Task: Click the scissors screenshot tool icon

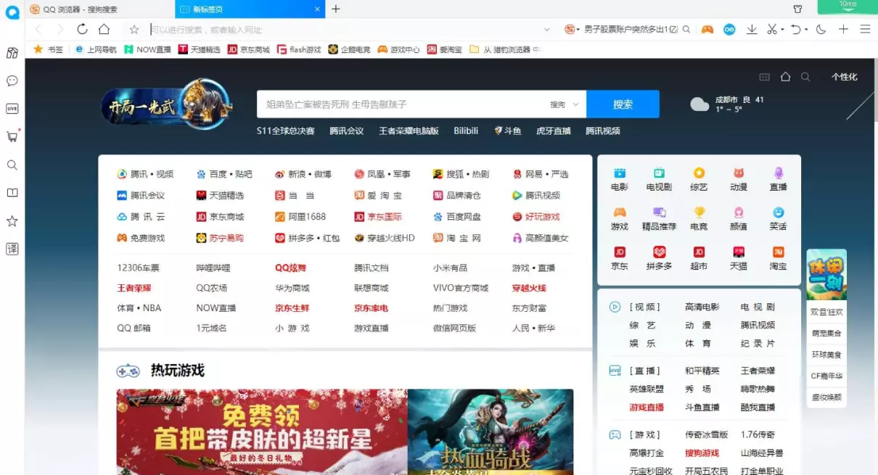Action: point(771,29)
